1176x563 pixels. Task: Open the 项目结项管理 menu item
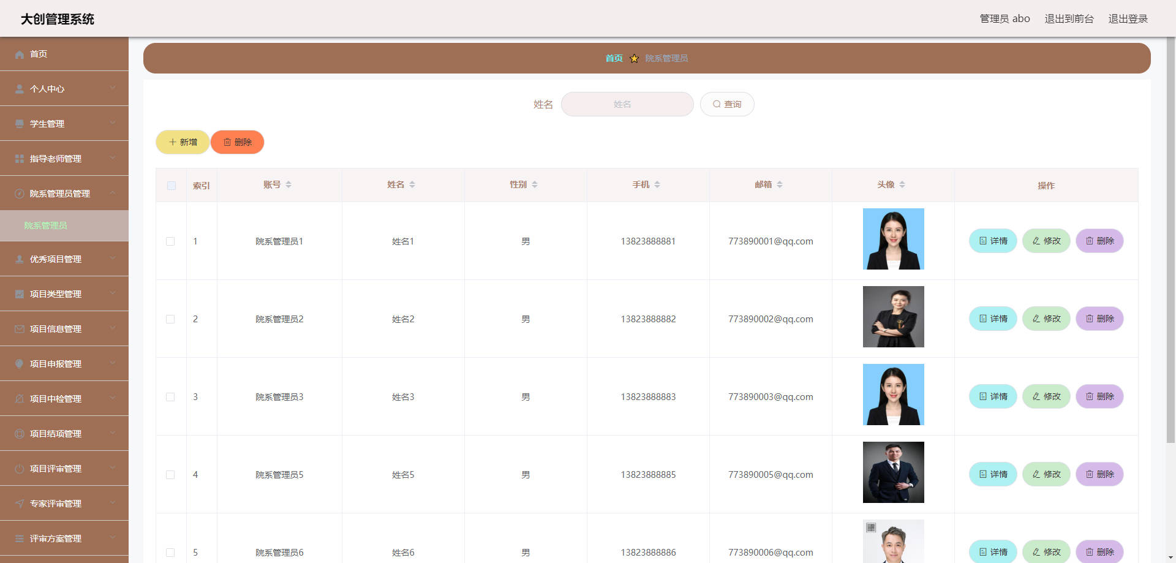(x=64, y=434)
